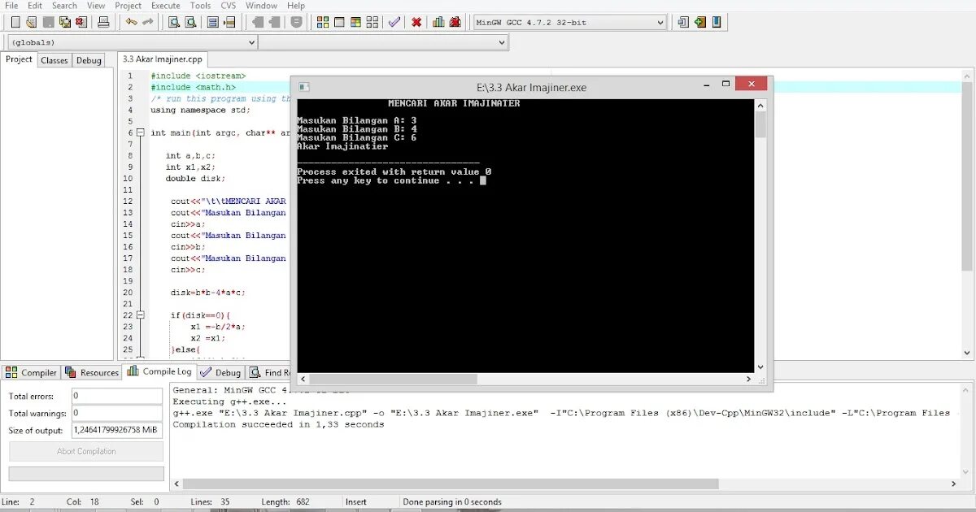
Task: Click the Compile toolbar icon
Action: (323, 22)
